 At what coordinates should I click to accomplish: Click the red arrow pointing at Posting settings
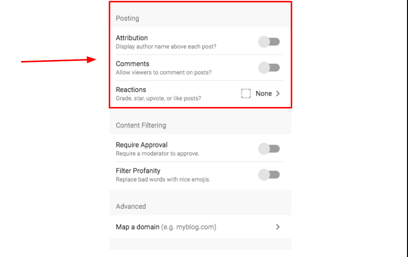click(58, 60)
